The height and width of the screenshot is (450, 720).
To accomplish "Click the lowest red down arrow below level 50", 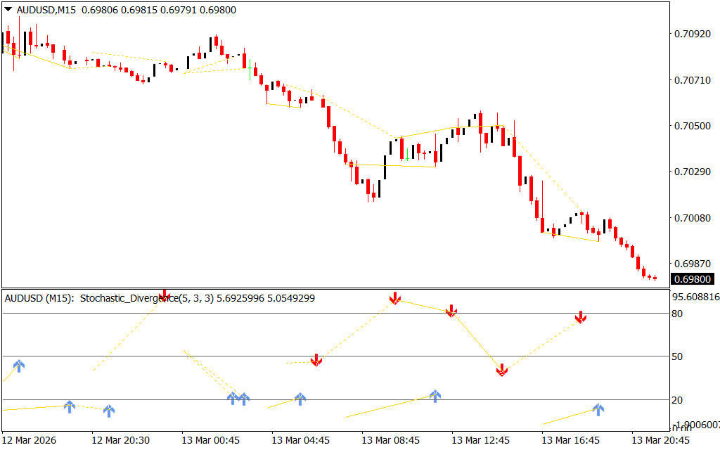I will pyautogui.click(x=502, y=370).
